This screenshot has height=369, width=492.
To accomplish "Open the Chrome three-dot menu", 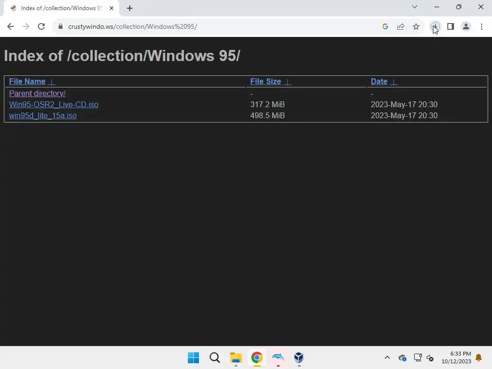I will coord(481,27).
